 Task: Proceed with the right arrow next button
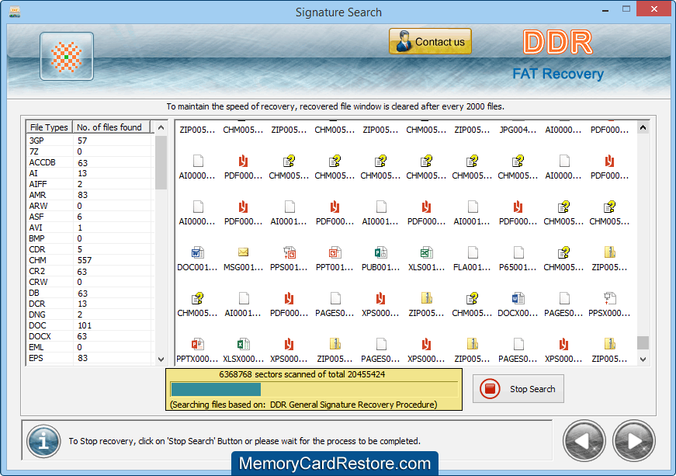pyautogui.click(x=634, y=441)
